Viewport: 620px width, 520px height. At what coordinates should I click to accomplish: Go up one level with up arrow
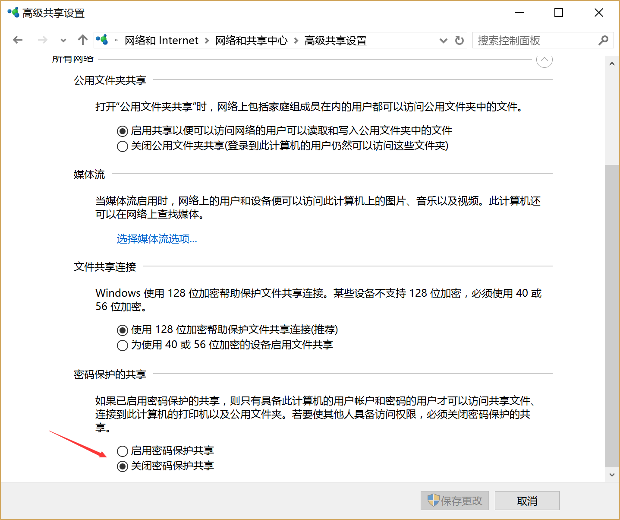click(x=83, y=40)
